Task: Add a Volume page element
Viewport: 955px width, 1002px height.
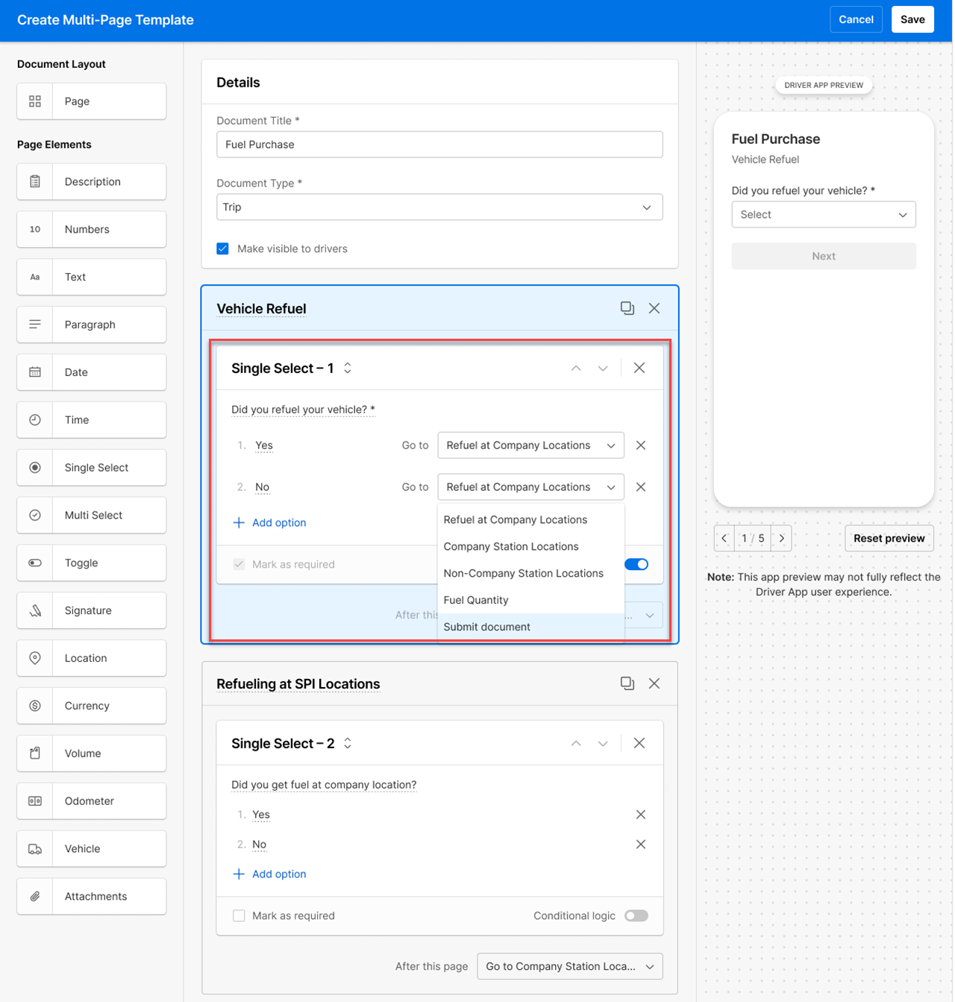Action: tap(91, 754)
